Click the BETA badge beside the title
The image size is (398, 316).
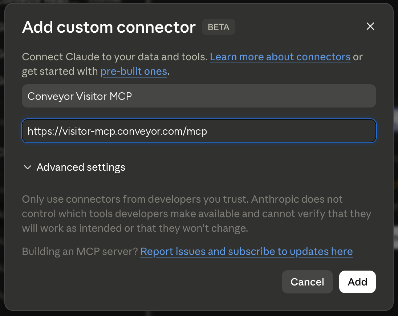pos(219,27)
